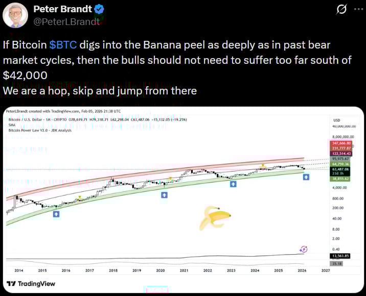
Task: Select the Bitcoin Power Law V2.0 indicator label
Action: [x=40, y=130]
